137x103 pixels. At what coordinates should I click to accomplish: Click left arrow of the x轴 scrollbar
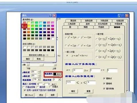[x=28, y=65]
